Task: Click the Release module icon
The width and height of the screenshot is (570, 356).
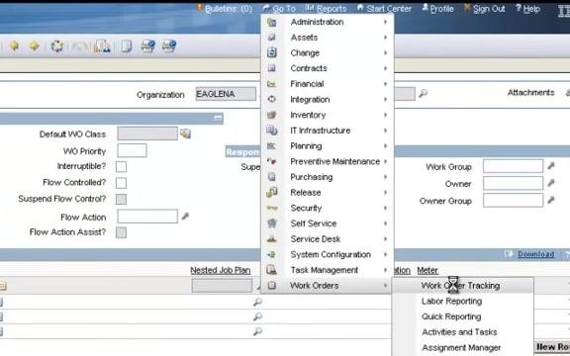Action: pyautogui.click(x=271, y=192)
